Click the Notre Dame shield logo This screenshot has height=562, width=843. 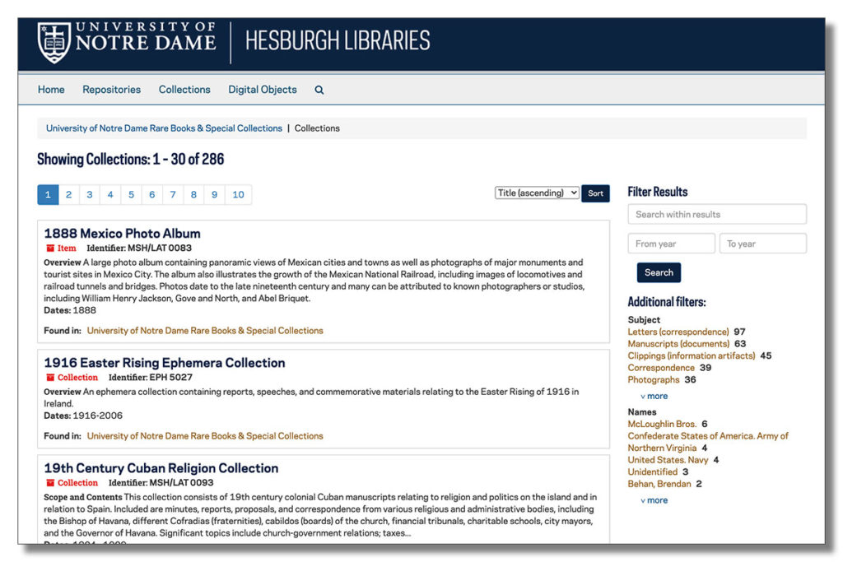coord(54,42)
